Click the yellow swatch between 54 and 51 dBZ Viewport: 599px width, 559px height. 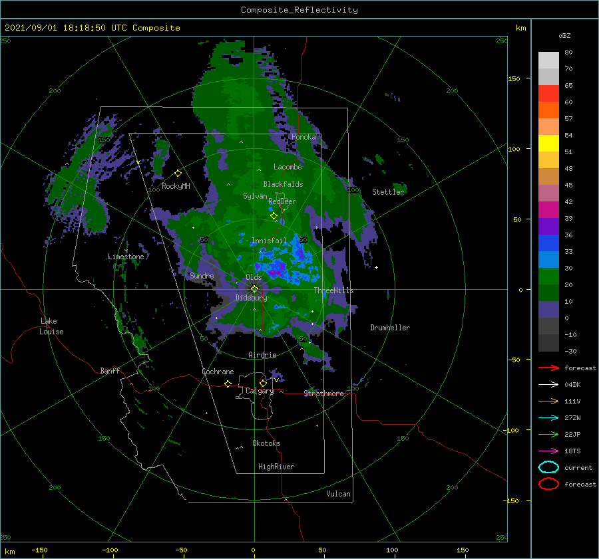[x=548, y=144]
